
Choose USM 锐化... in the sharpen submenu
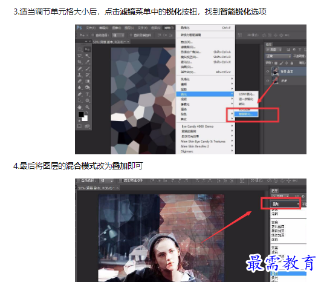pos(246,94)
